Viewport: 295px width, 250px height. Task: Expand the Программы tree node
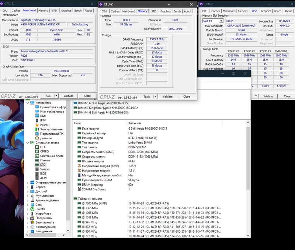pyautogui.click(x=27, y=218)
